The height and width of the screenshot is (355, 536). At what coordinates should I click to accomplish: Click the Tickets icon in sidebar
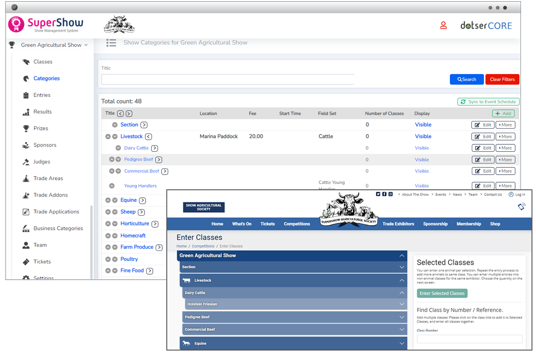pos(26,262)
